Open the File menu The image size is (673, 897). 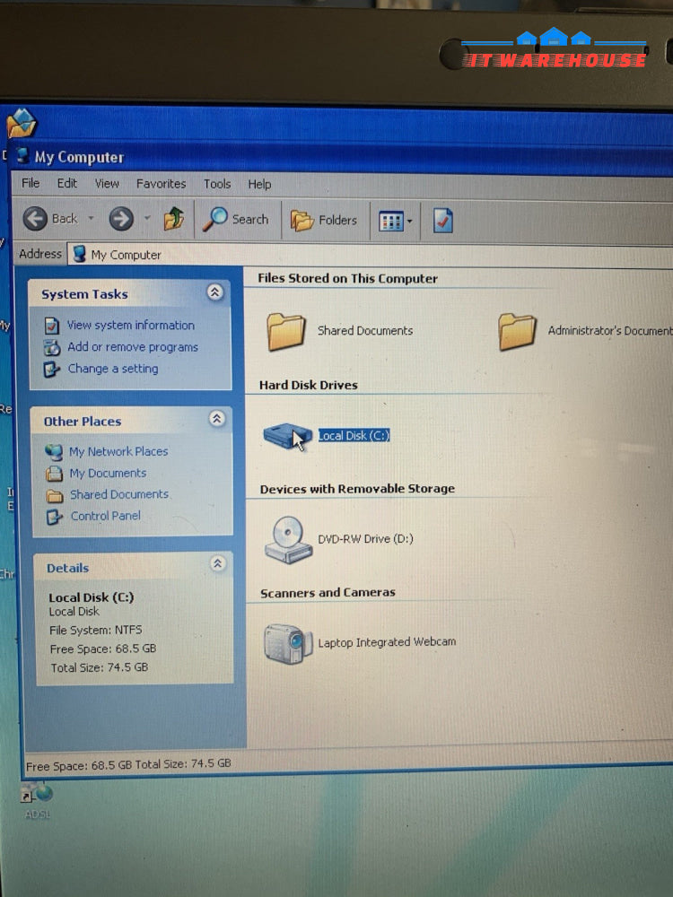click(x=31, y=183)
